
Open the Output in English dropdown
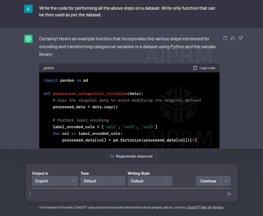pyautogui.click(x=55, y=181)
